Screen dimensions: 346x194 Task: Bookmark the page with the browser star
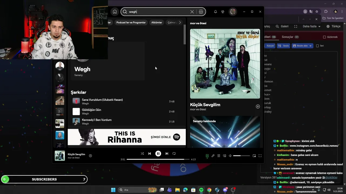(x=317, y=12)
